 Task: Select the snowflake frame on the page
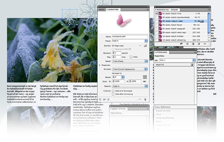click(x=70, y=17)
